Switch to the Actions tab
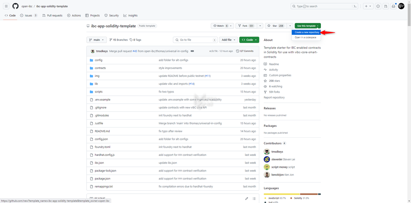The width and height of the screenshot is (411, 203). pyautogui.click(x=74, y=15)
